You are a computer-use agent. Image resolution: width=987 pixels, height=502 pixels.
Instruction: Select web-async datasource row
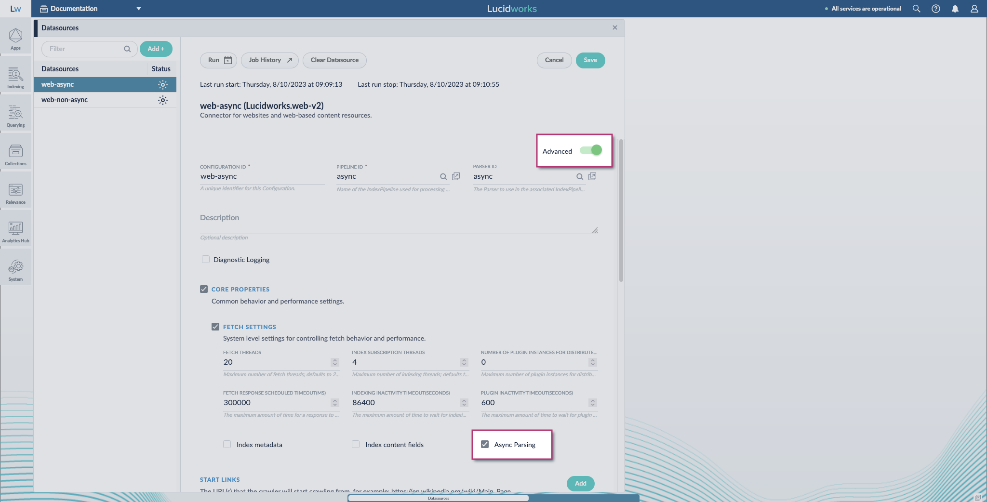click(105, 84)
